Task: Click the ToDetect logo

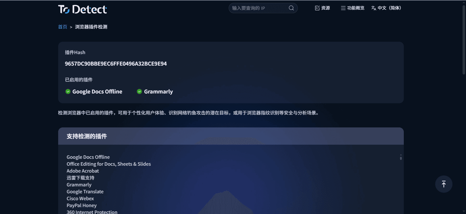Action: [x=82, y=9]
